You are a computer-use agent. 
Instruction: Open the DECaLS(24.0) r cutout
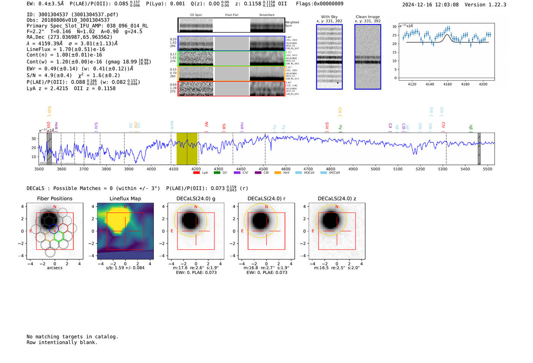266,231
